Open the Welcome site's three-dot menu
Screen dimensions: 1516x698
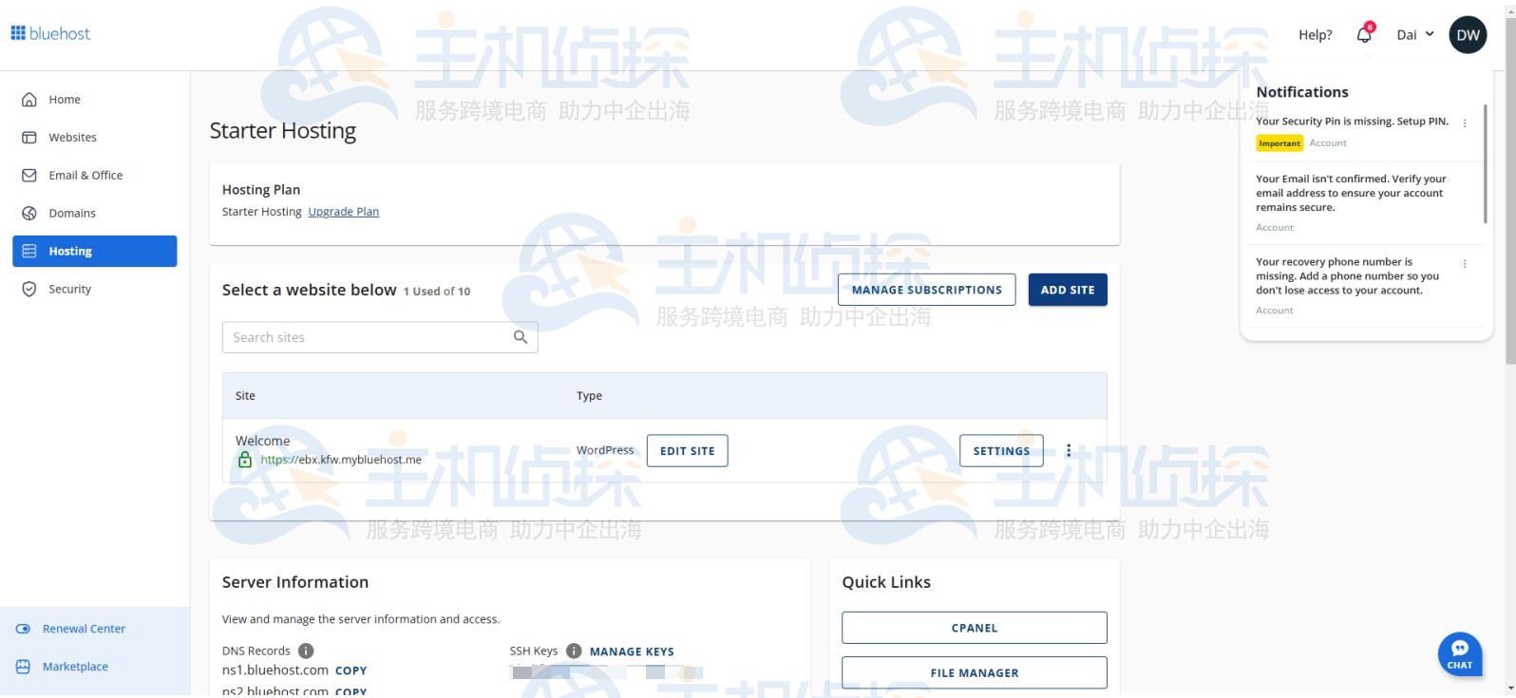click(1069, 451)
